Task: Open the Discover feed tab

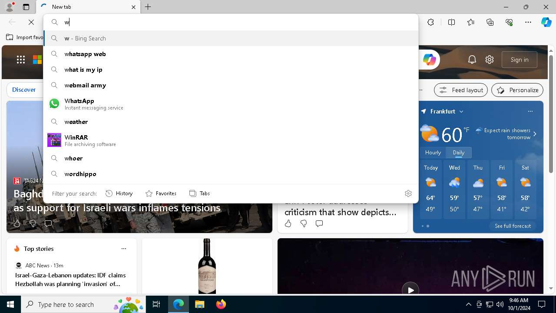Action: [x=24, y=90]
